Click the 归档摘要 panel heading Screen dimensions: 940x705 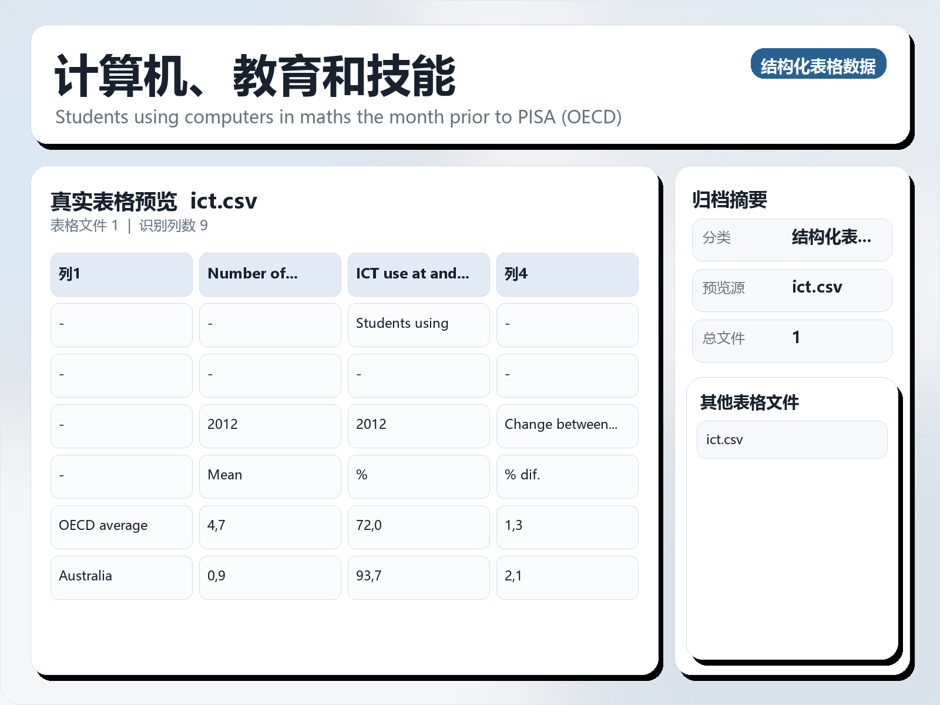[x=731, y=199]
